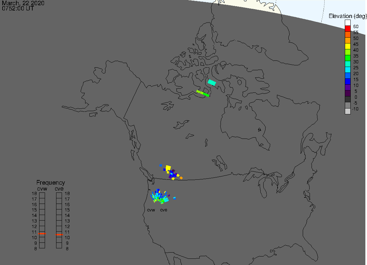Click the top cell of the cvw frequency bar
Screen dimensions: 367x265
[42, 195]
